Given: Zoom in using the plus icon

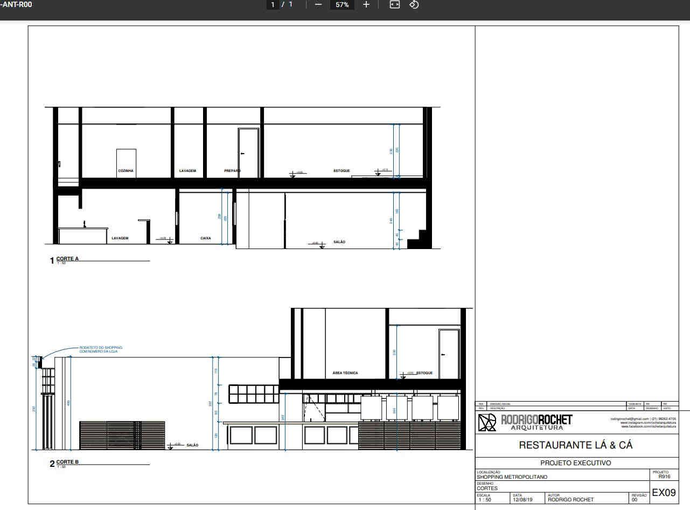Looking at the screenshot, I should pyautogui.click(x=366, y=4).
